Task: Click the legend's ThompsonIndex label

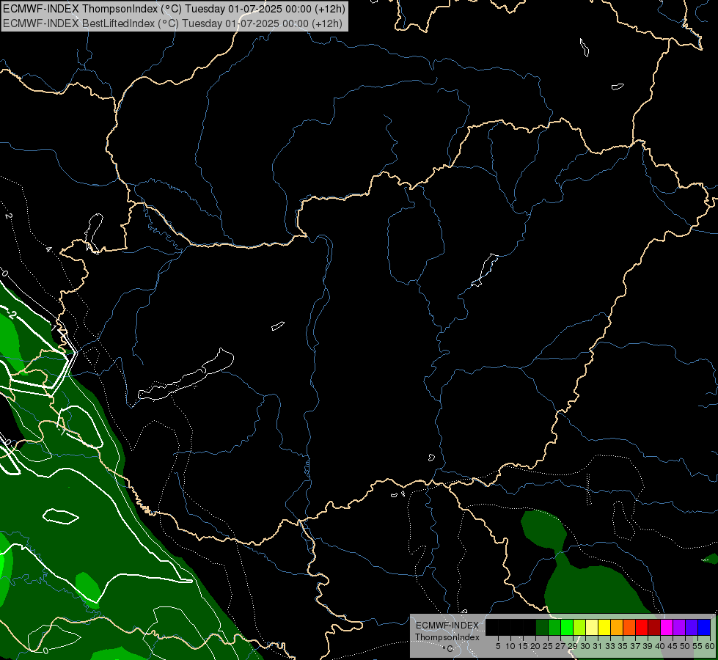Action: pos(447,637)
